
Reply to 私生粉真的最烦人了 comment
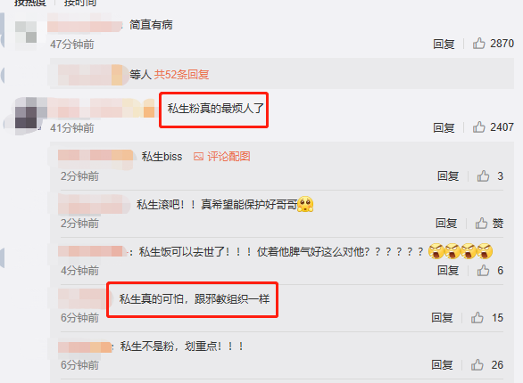pyautogui.click(x=444, y=127)
